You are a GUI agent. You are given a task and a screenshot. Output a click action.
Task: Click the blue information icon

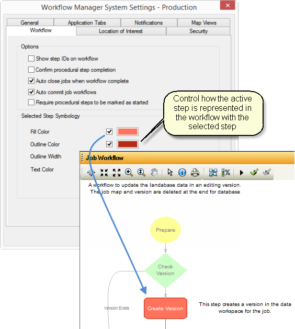(182, 173)
